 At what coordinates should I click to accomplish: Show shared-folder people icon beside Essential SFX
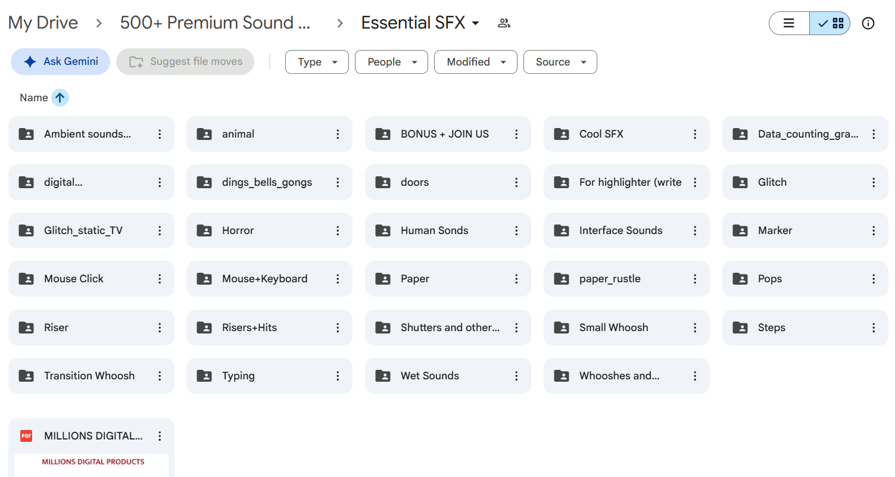pos(504,23)
